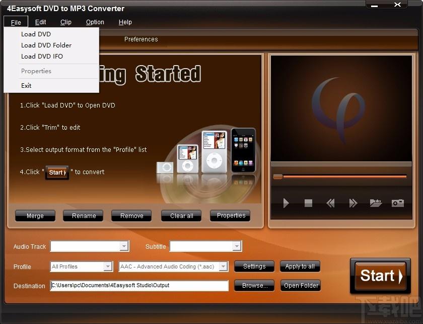Minimize the converter window
Image resolution: width=423 pixels, height=324 pixels.
click(375, 5)
